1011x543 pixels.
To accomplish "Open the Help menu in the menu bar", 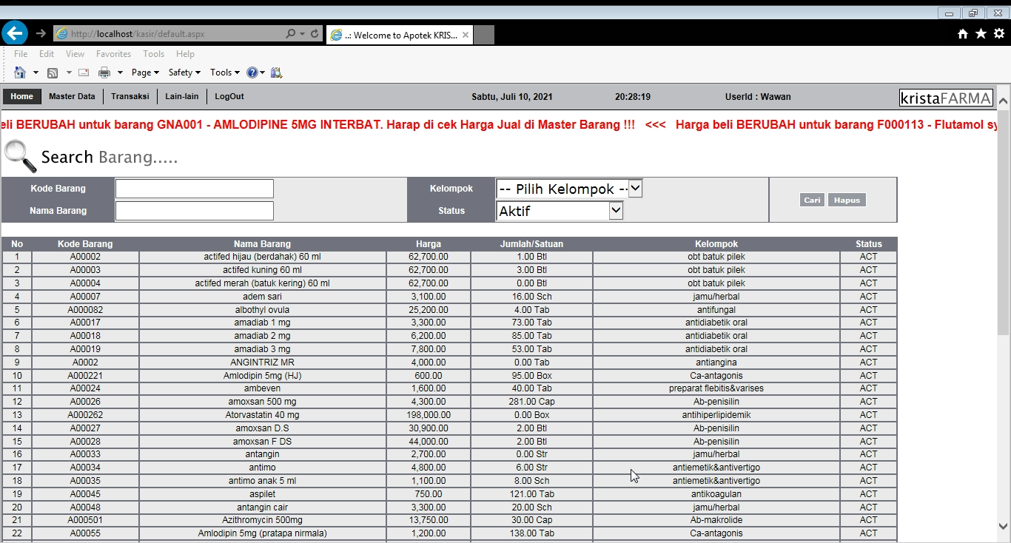I will [185, 54].
